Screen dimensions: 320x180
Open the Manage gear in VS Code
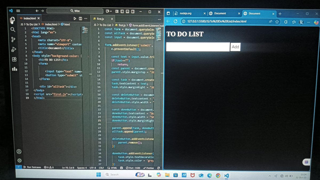click(x=19, y=160)
